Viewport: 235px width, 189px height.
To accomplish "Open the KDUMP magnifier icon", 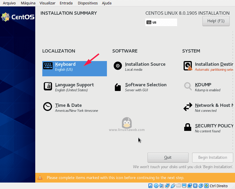I will [188, 86].
